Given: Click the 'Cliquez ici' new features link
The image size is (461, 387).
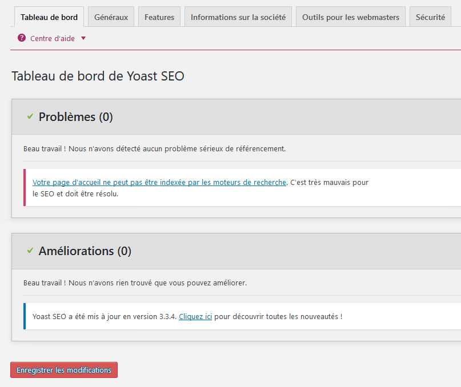Looking at the screenshot, I should pos(195,316).
